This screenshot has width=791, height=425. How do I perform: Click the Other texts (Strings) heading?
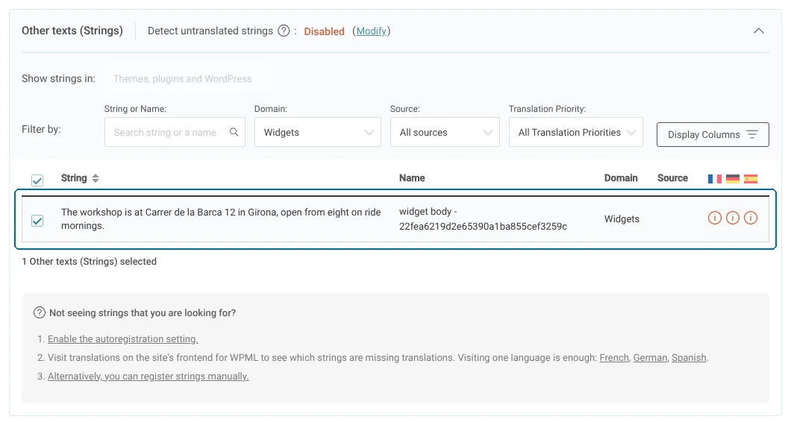[72, 31]
